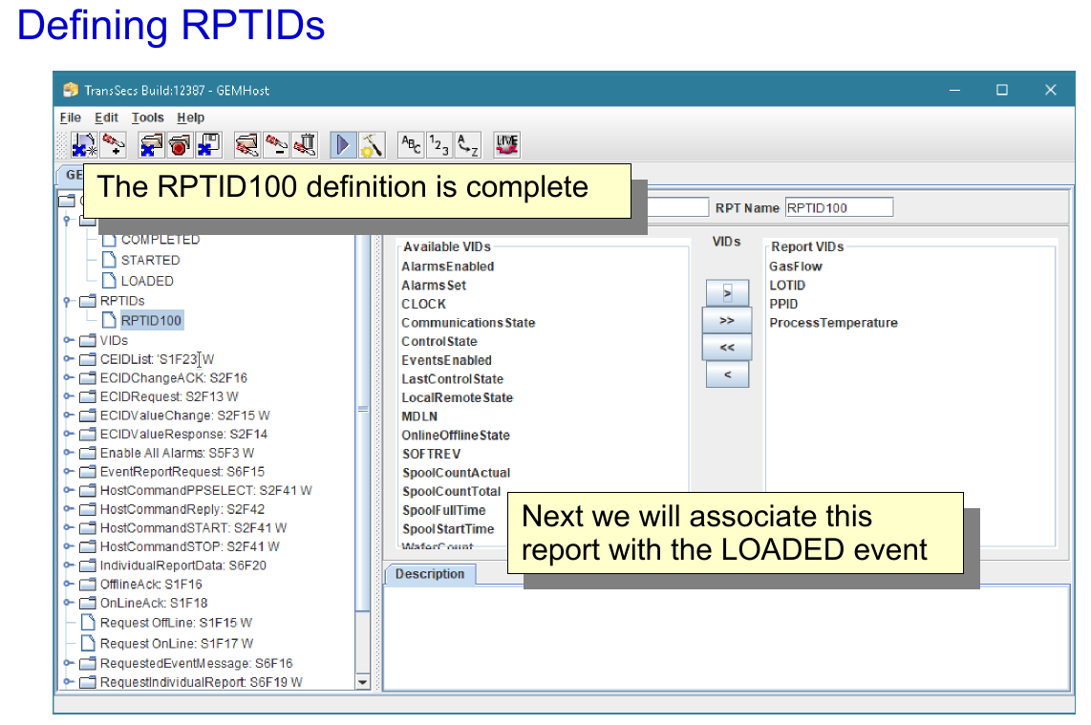Switch to the Description tab
The height and width of the screenshot is (725, 1091).
430,574
